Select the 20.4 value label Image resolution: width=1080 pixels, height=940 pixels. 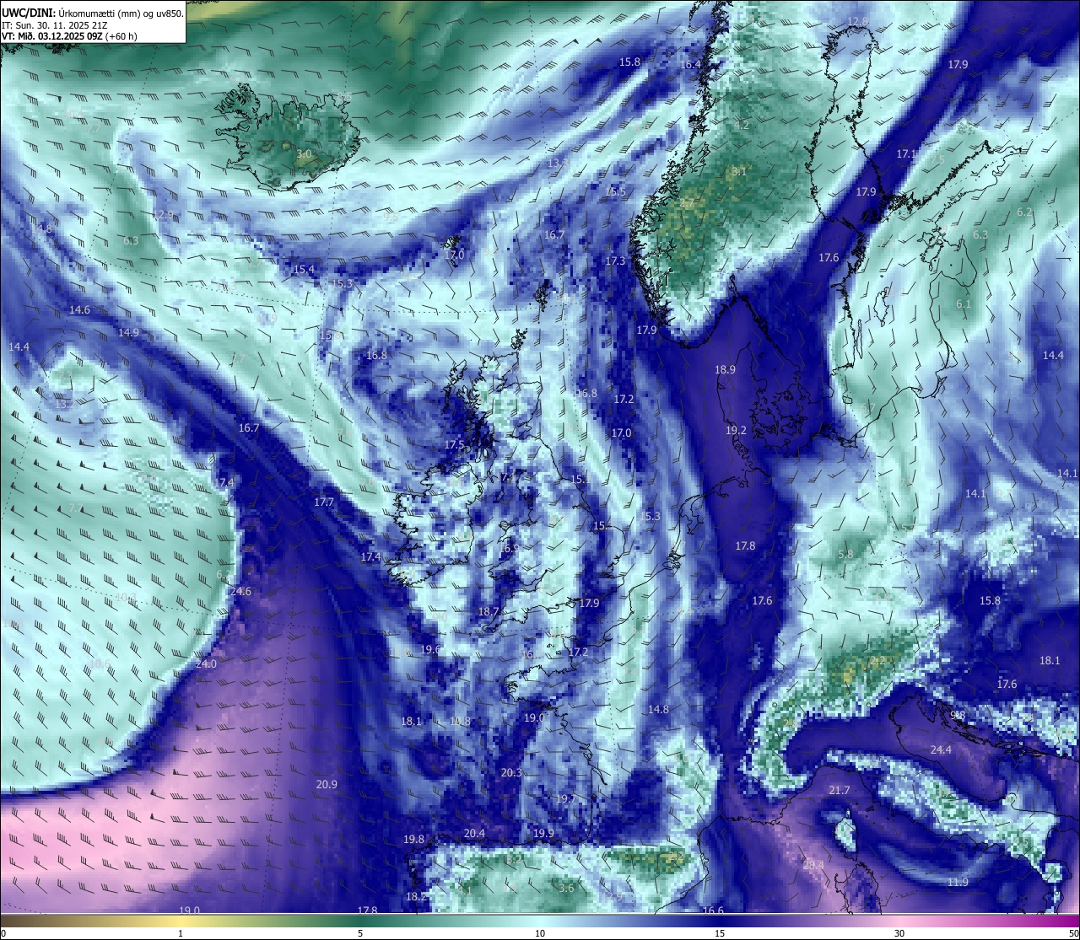pos(474,834)
